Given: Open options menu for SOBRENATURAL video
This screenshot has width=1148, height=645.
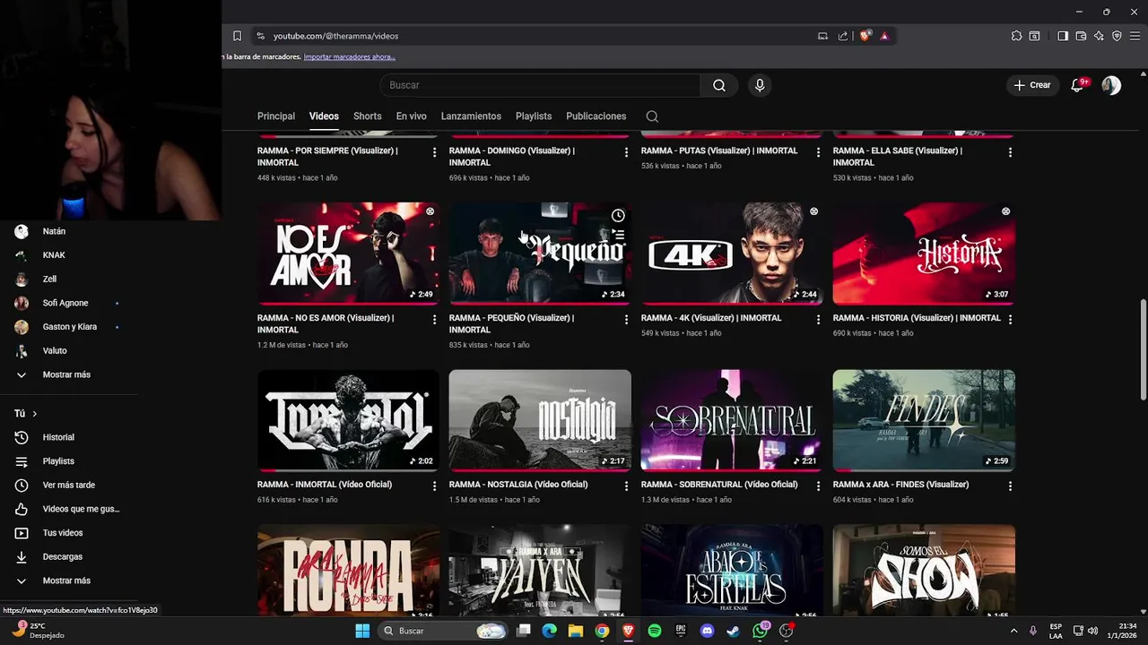Looking at the screenshot, I should pos(818,486).
